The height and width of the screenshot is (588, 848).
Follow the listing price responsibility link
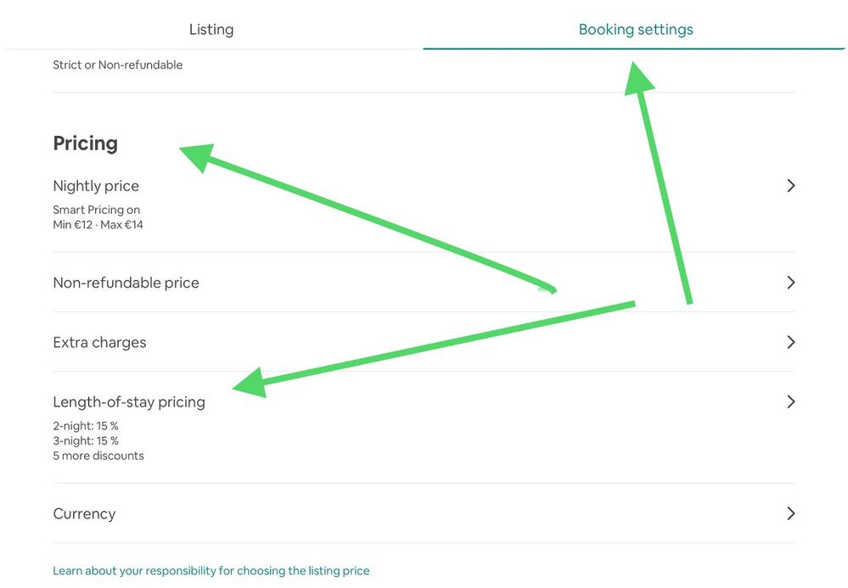click(211, 571)
